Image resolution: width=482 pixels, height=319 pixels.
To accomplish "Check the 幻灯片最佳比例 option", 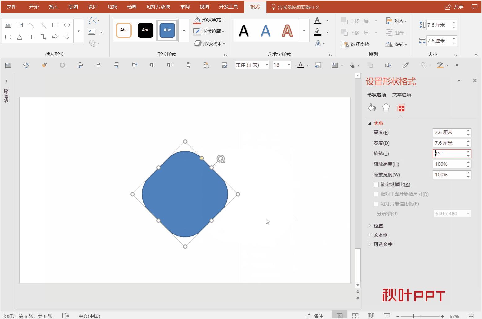I will [376, 204].
